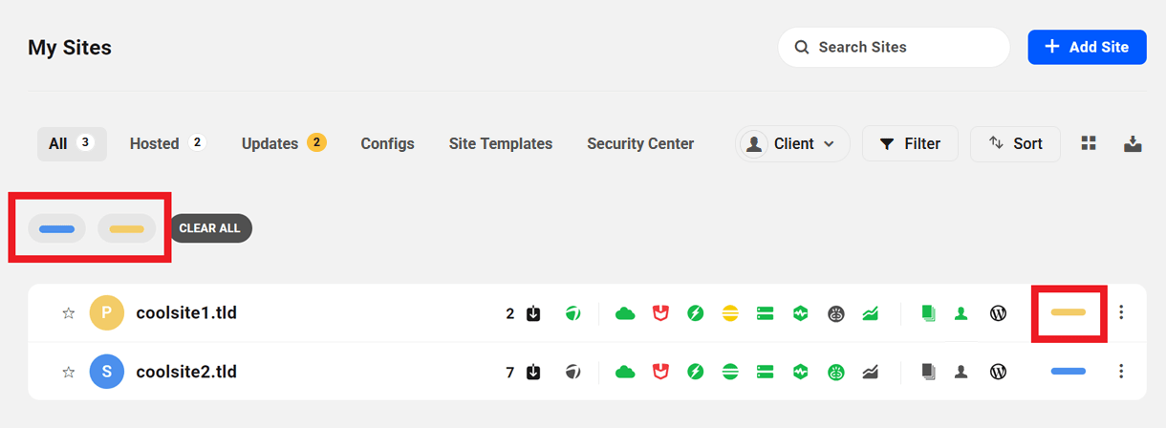This screenshot has width=1166, height=428.
Task: Open the cloud hosting icon for coolsite1.tld
Action: tap(625, 313)
